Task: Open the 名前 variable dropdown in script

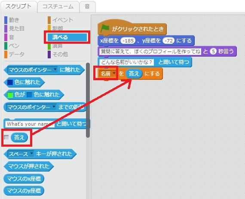Action: (114, 73)
